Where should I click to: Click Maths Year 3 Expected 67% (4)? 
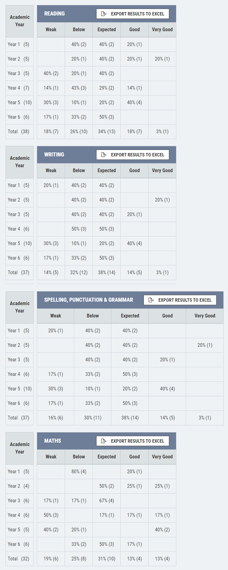click(107, 501)
